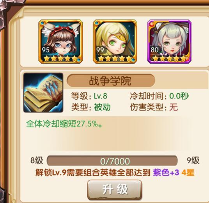Click the star row under the level 95 hero

click(x=61, y=58)
